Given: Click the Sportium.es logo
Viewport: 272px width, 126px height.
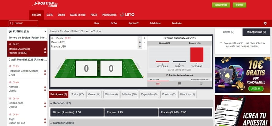Looking at the screenshot, I should [x=45, y=4].
